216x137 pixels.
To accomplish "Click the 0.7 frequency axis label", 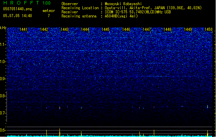I will click(x=3, y=113).
